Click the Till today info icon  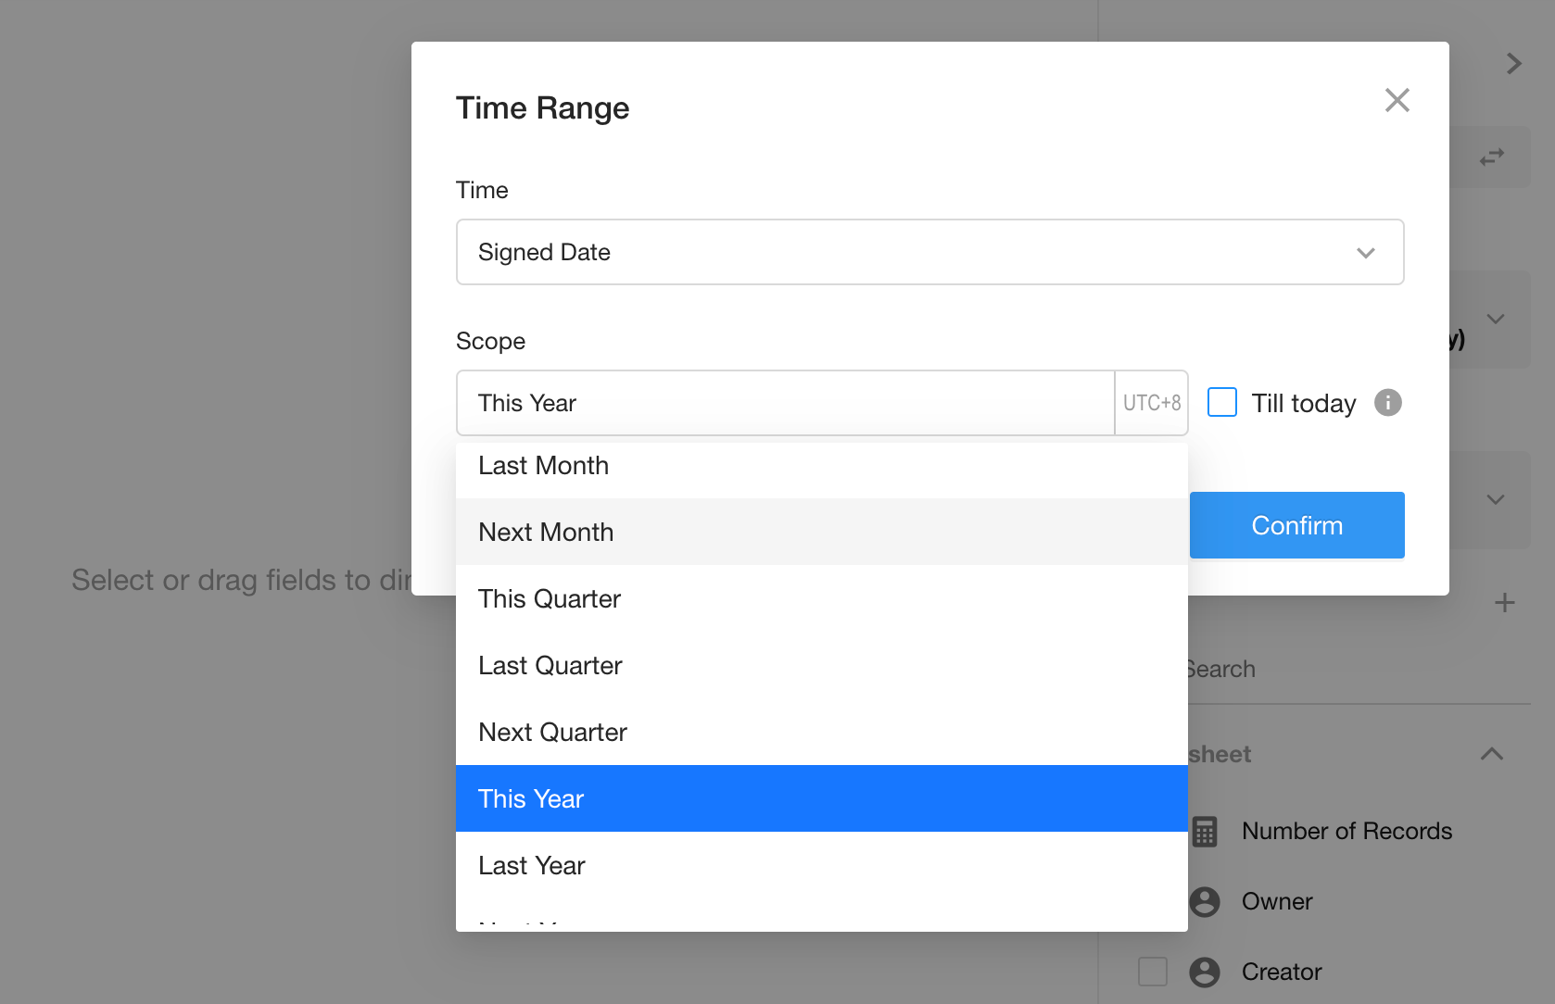(1387, 403)
